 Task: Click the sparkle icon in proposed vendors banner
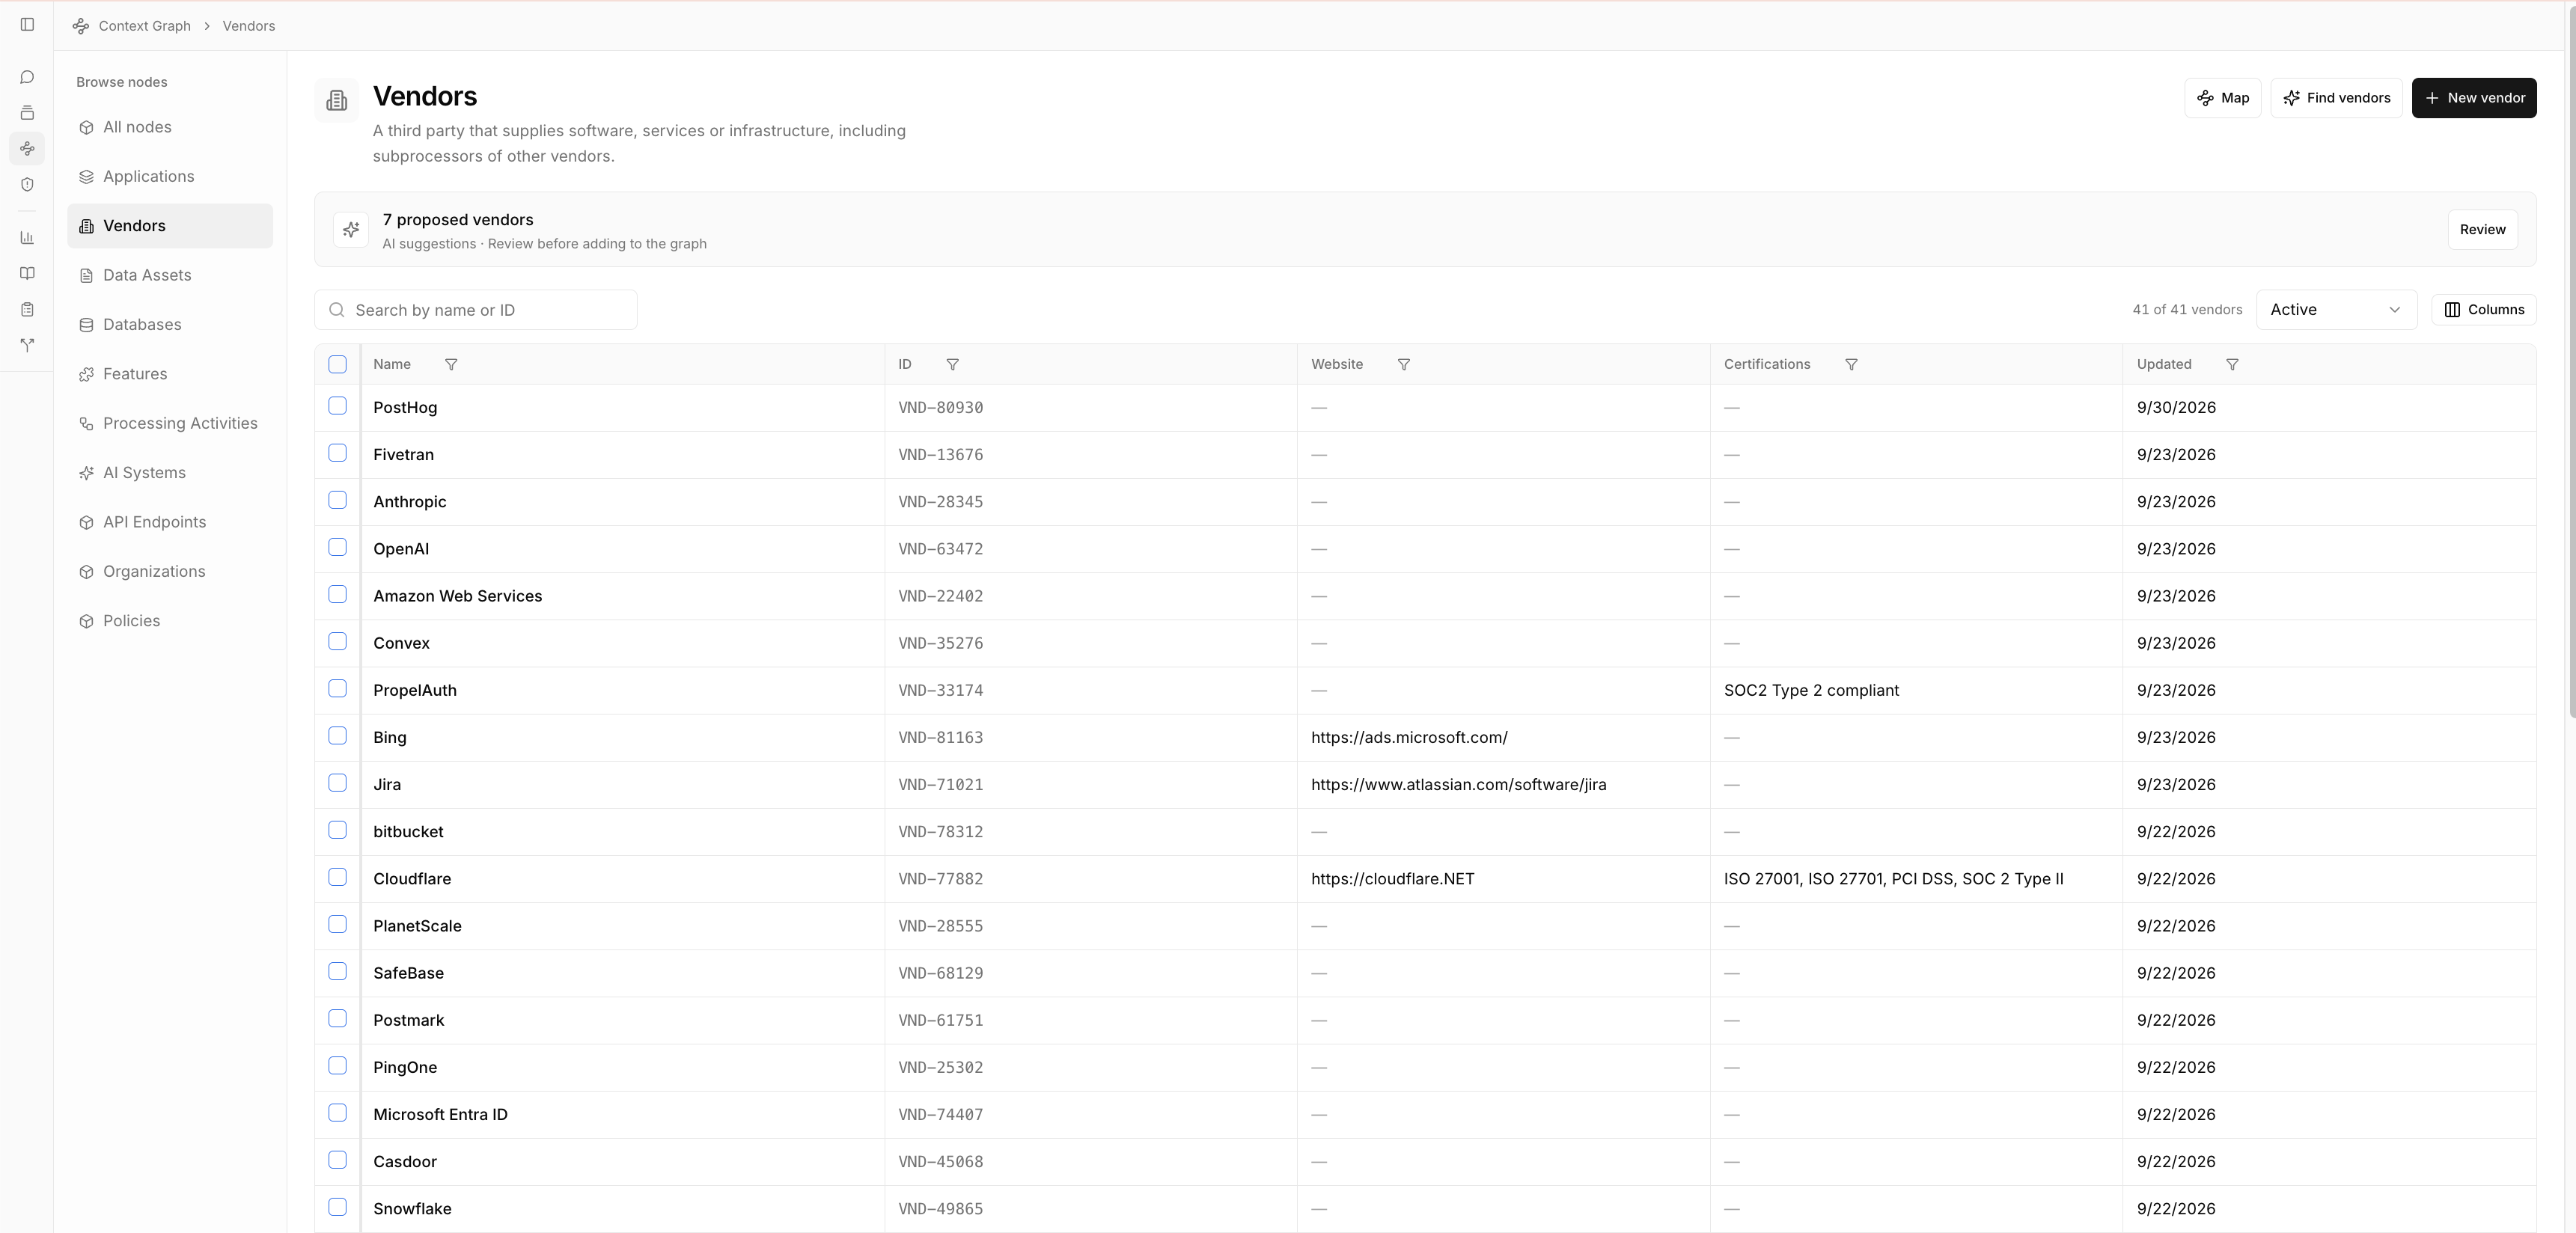pos(351,230)
